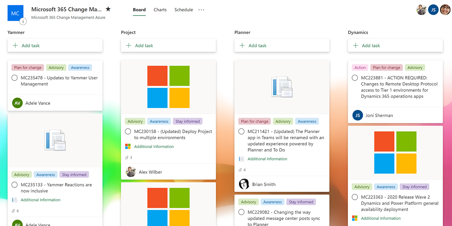
Task: Click the colored grid icon beside Additional Information on MC223363
Action: click(x=355, y=218)
